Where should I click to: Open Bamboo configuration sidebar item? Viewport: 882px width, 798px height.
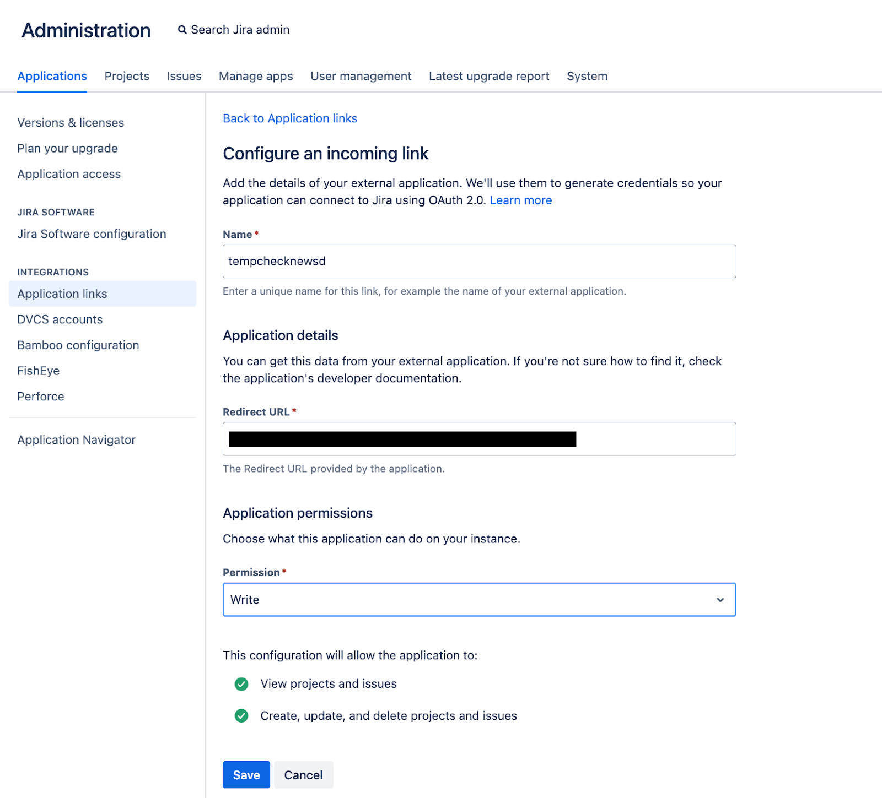point(78,345)
